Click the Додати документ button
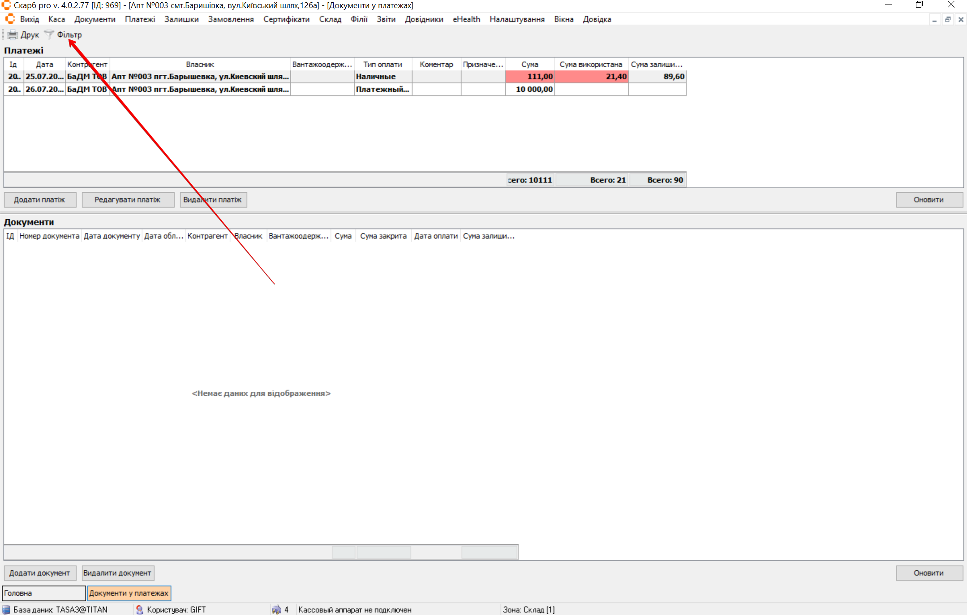This screenshot has height=615, width=967. pos(39,573)
